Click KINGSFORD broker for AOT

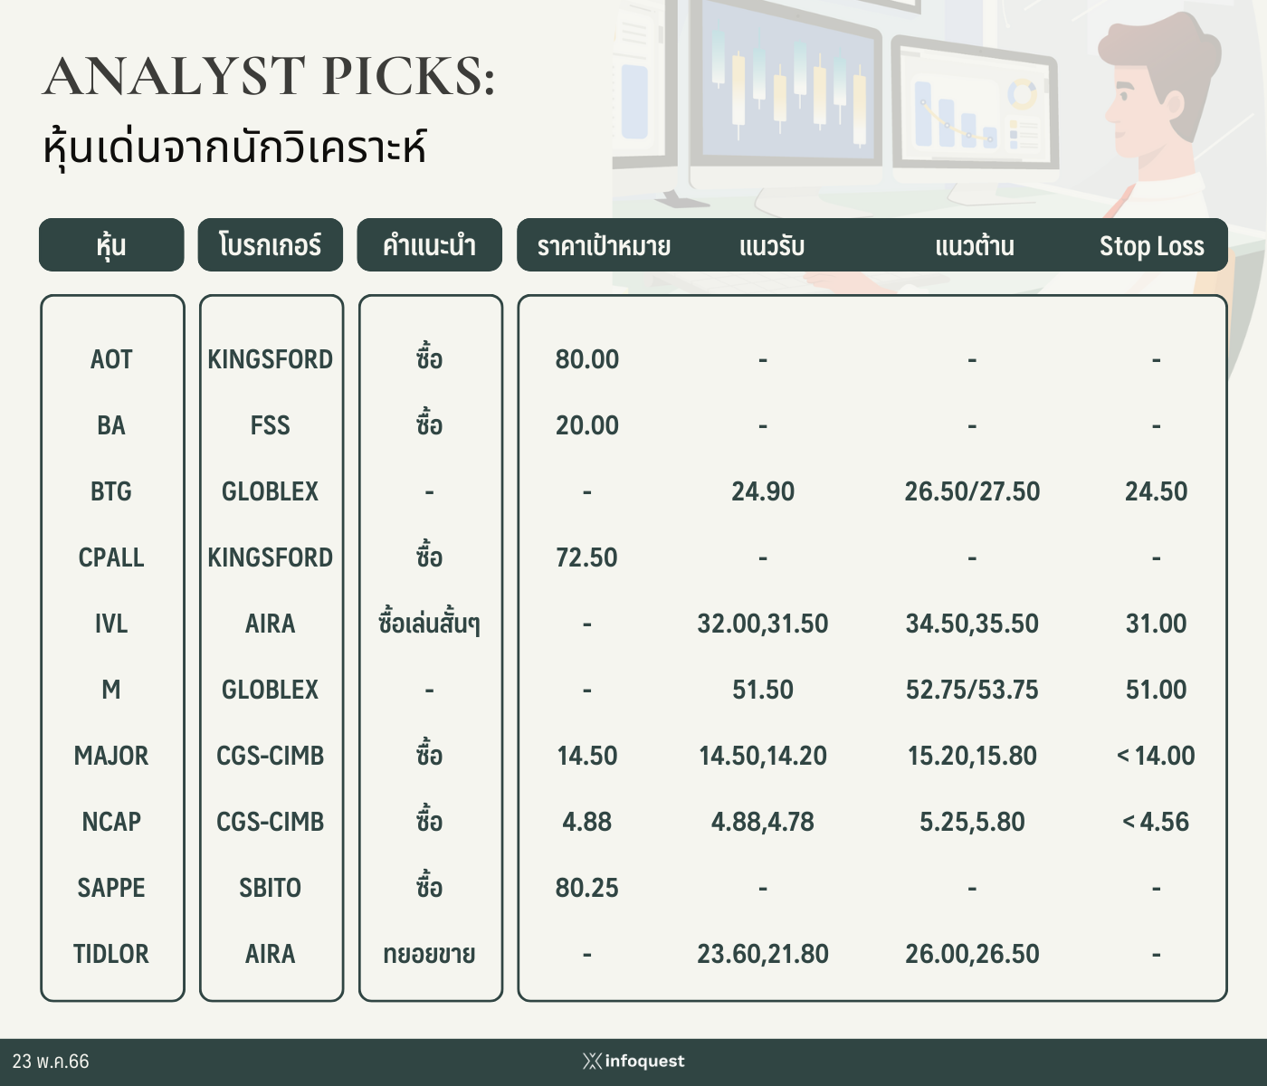point(271,359)
